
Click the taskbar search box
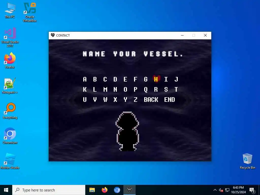pyautogui.click(x=49, y=190)
